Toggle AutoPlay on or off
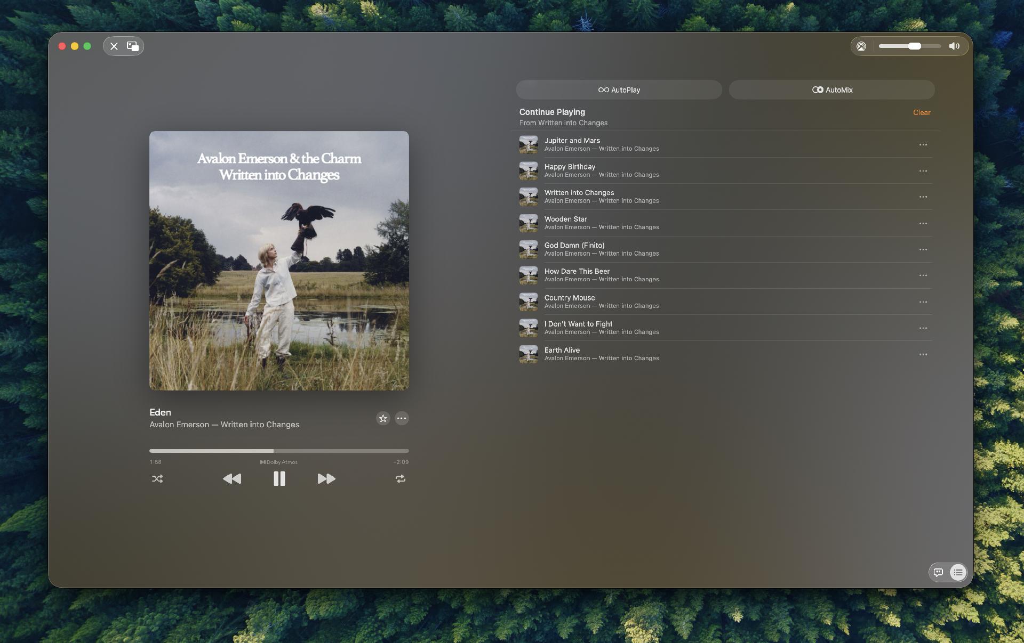The height and width of the screenshot is (643, 1024). [619, 90]
